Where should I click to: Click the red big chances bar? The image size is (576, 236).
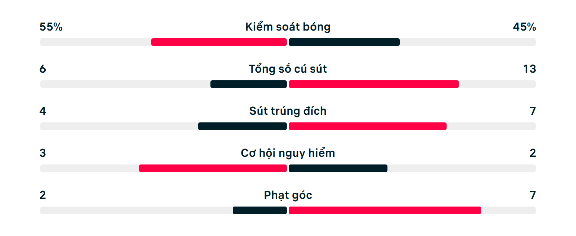(x=213, y=168)
